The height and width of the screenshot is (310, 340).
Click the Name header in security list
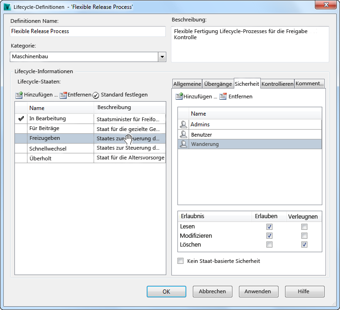pyautogui.click(x=255, y=114)
